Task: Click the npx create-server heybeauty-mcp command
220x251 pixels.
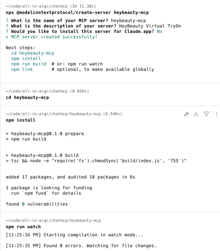Action: (77, 13)
